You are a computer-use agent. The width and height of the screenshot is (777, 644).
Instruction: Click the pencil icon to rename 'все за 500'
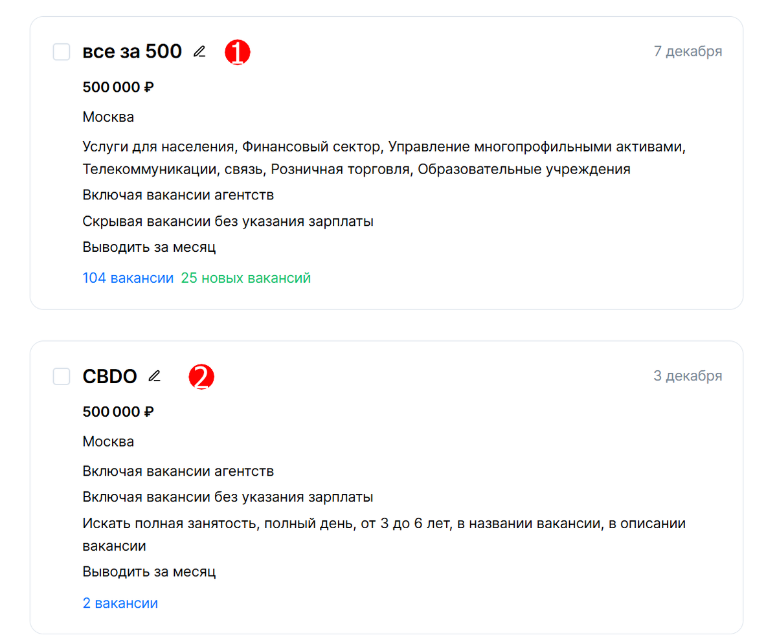200,51
